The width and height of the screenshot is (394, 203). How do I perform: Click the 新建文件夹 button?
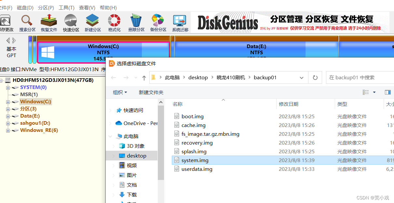(x=151, y=93)
